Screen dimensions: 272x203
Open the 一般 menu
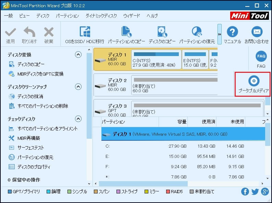coord(9,16)
